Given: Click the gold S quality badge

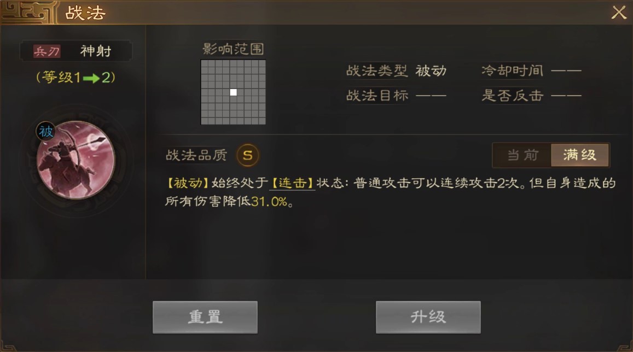Looking at the screenshot, I should click(247, 155).
